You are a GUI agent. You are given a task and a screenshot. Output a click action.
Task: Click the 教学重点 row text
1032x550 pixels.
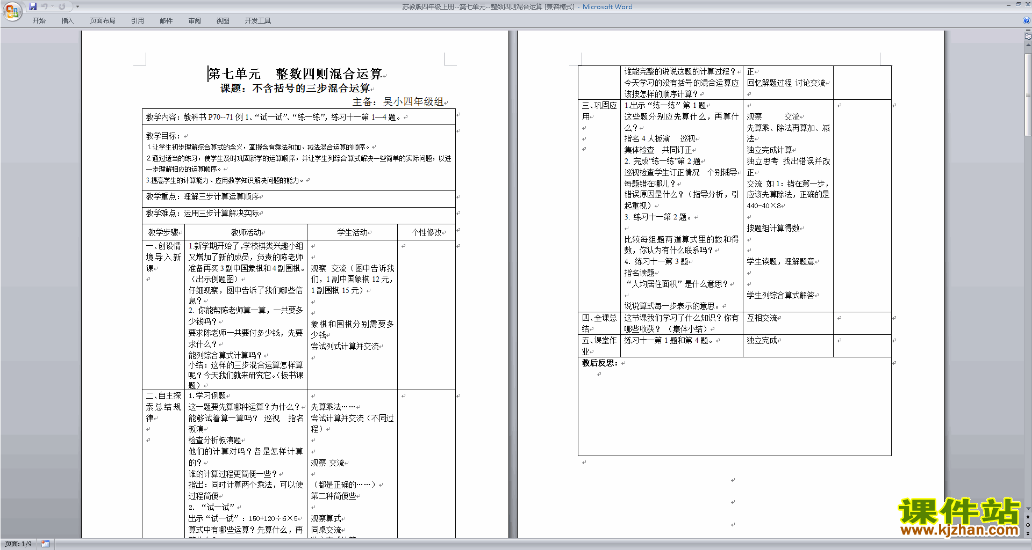click(203, 197)
